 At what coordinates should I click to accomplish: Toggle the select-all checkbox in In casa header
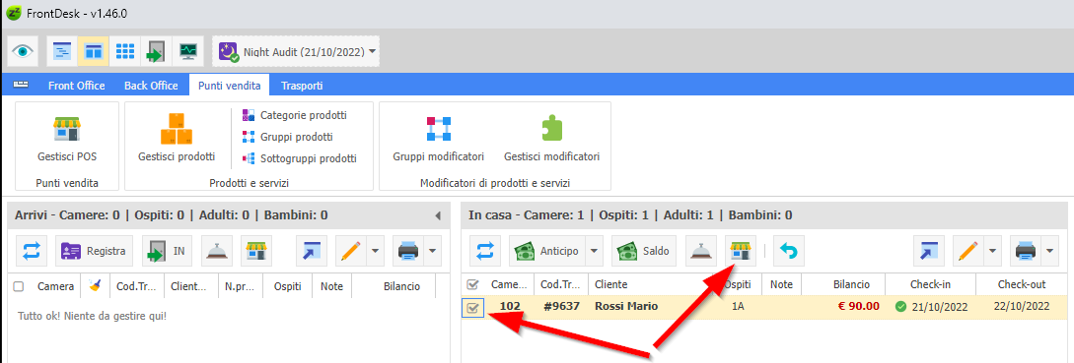[x=472, y=284]
